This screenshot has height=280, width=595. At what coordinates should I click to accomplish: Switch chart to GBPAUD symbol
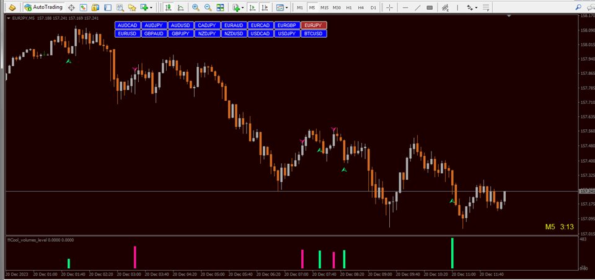click(154, 33)
